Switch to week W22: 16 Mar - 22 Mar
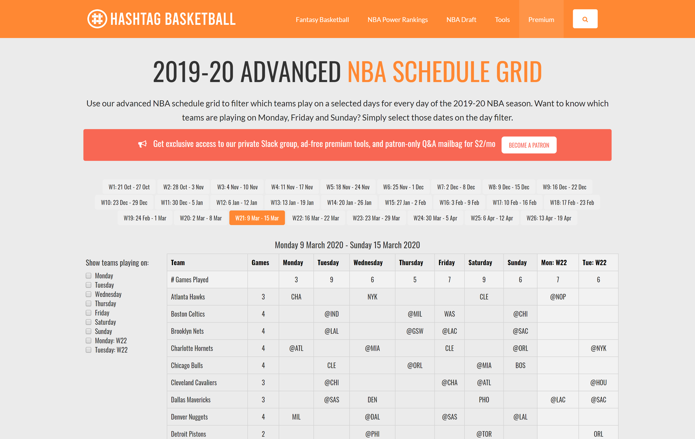Screen dimensions: 695x439 click(x=316, y=218)
